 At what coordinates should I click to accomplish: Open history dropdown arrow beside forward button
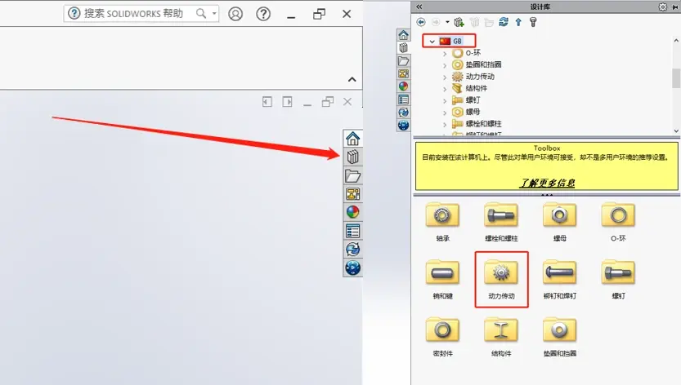(x=447, y=22)
